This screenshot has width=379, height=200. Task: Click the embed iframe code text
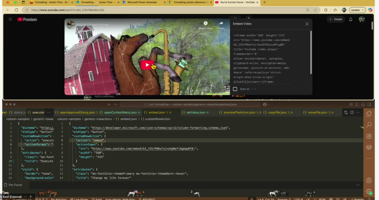(262, 59)
